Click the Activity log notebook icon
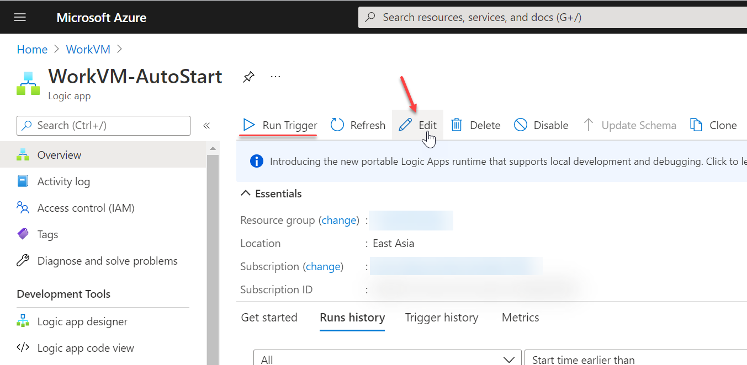The image size is (747, 365). tap(23, 181)
